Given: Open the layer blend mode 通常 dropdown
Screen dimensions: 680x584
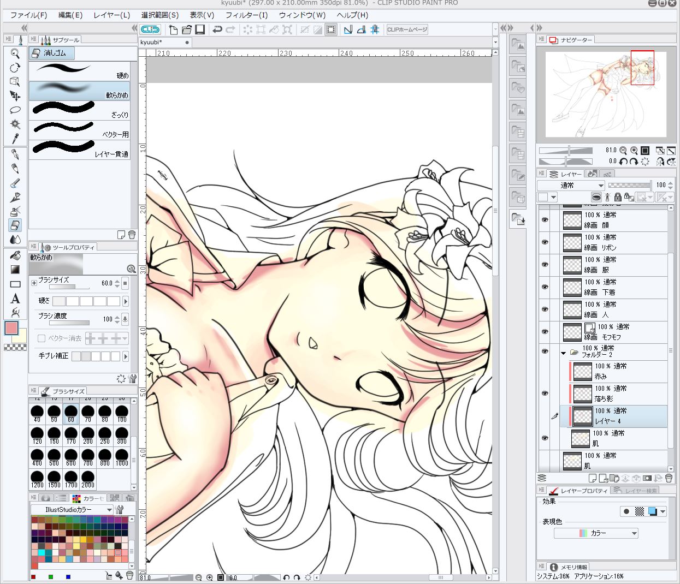Looking at the screenshot, I should click(571, 186).
